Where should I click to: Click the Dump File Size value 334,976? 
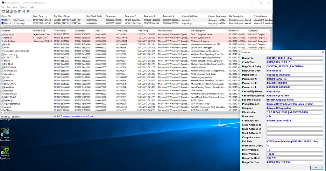(x=294, y=158)
